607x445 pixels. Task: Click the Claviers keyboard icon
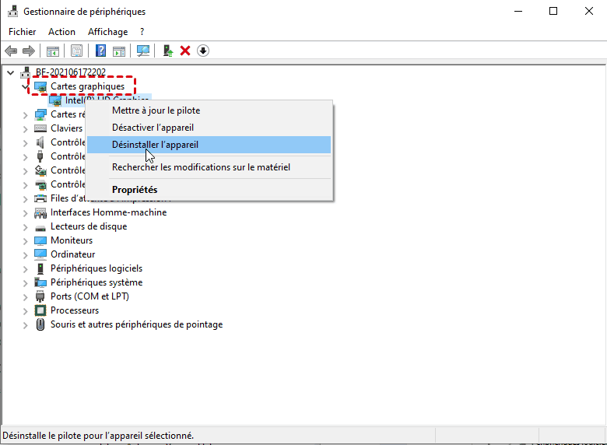(40, 128)
